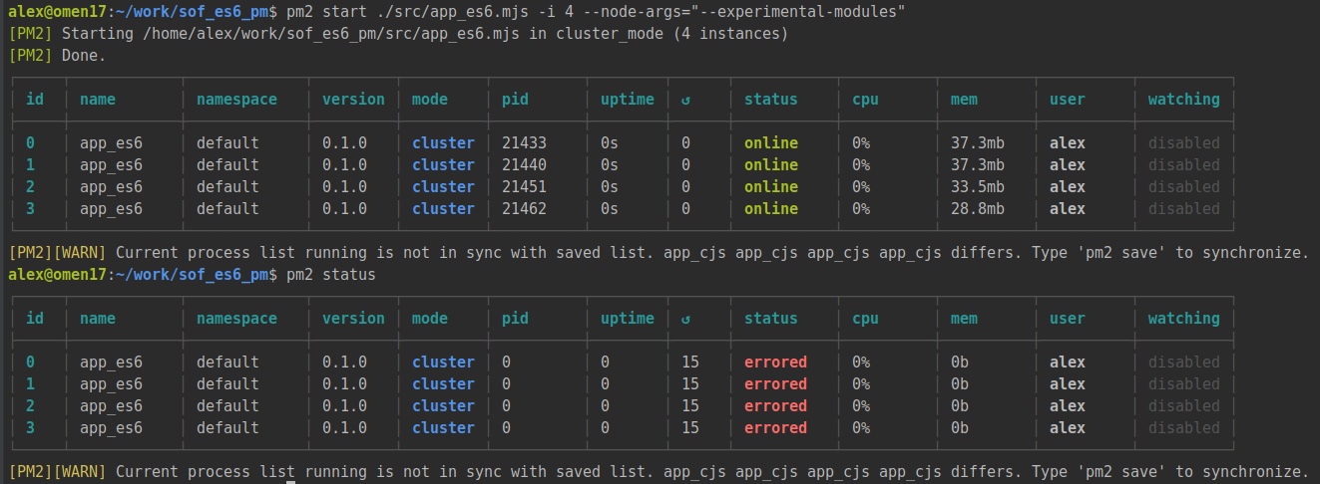The height and width of the screenshot is (484, 1320).
Task: Click the online status for PID 21433
Action: click(771, 143)
